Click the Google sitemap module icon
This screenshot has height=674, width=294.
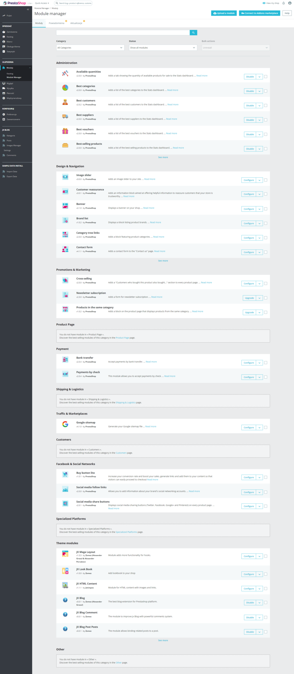coord(65,424)
